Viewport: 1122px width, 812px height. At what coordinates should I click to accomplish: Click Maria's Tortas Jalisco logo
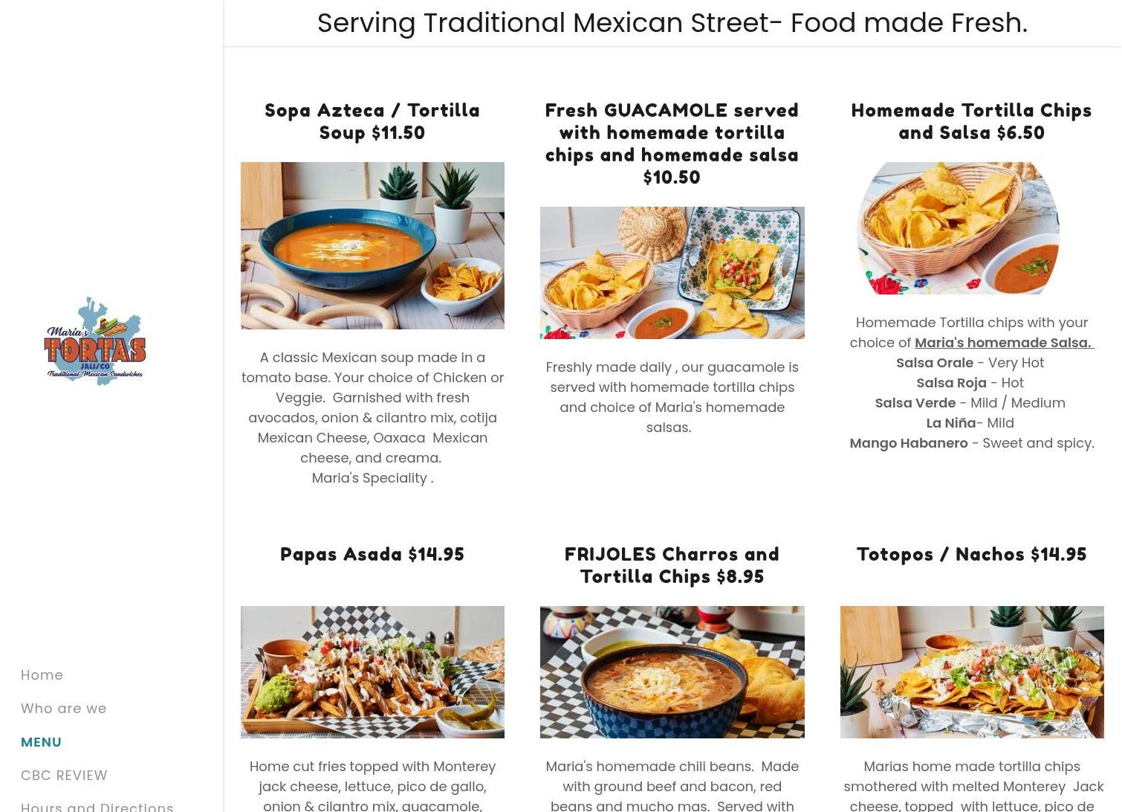[x=95, y=341]
